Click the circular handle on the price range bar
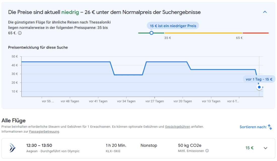This screenshot has height=161, width=277. (x=151, y=33)
